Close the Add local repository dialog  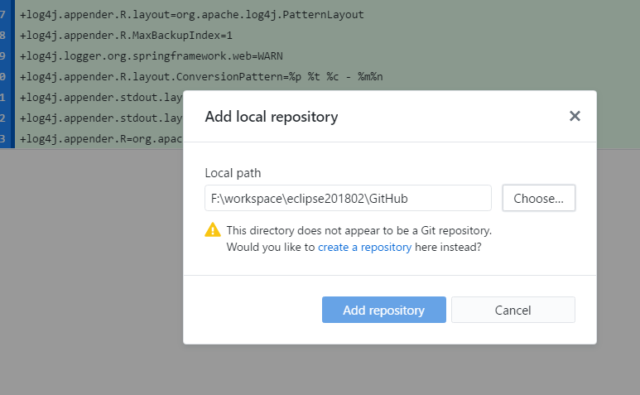[575, 116]
